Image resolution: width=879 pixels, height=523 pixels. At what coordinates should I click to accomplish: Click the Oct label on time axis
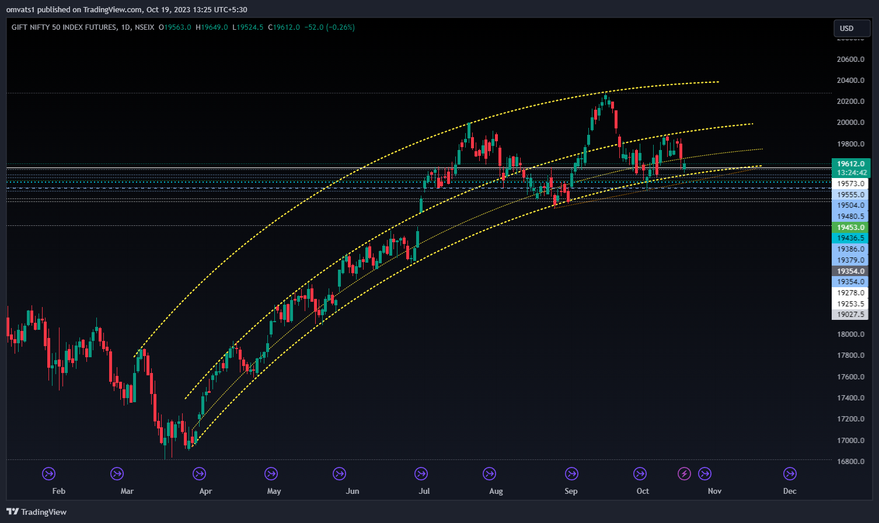643,491
